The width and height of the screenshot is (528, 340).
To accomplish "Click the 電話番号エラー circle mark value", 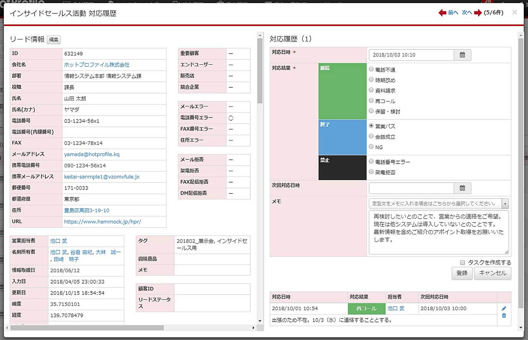I will [231, 118].
